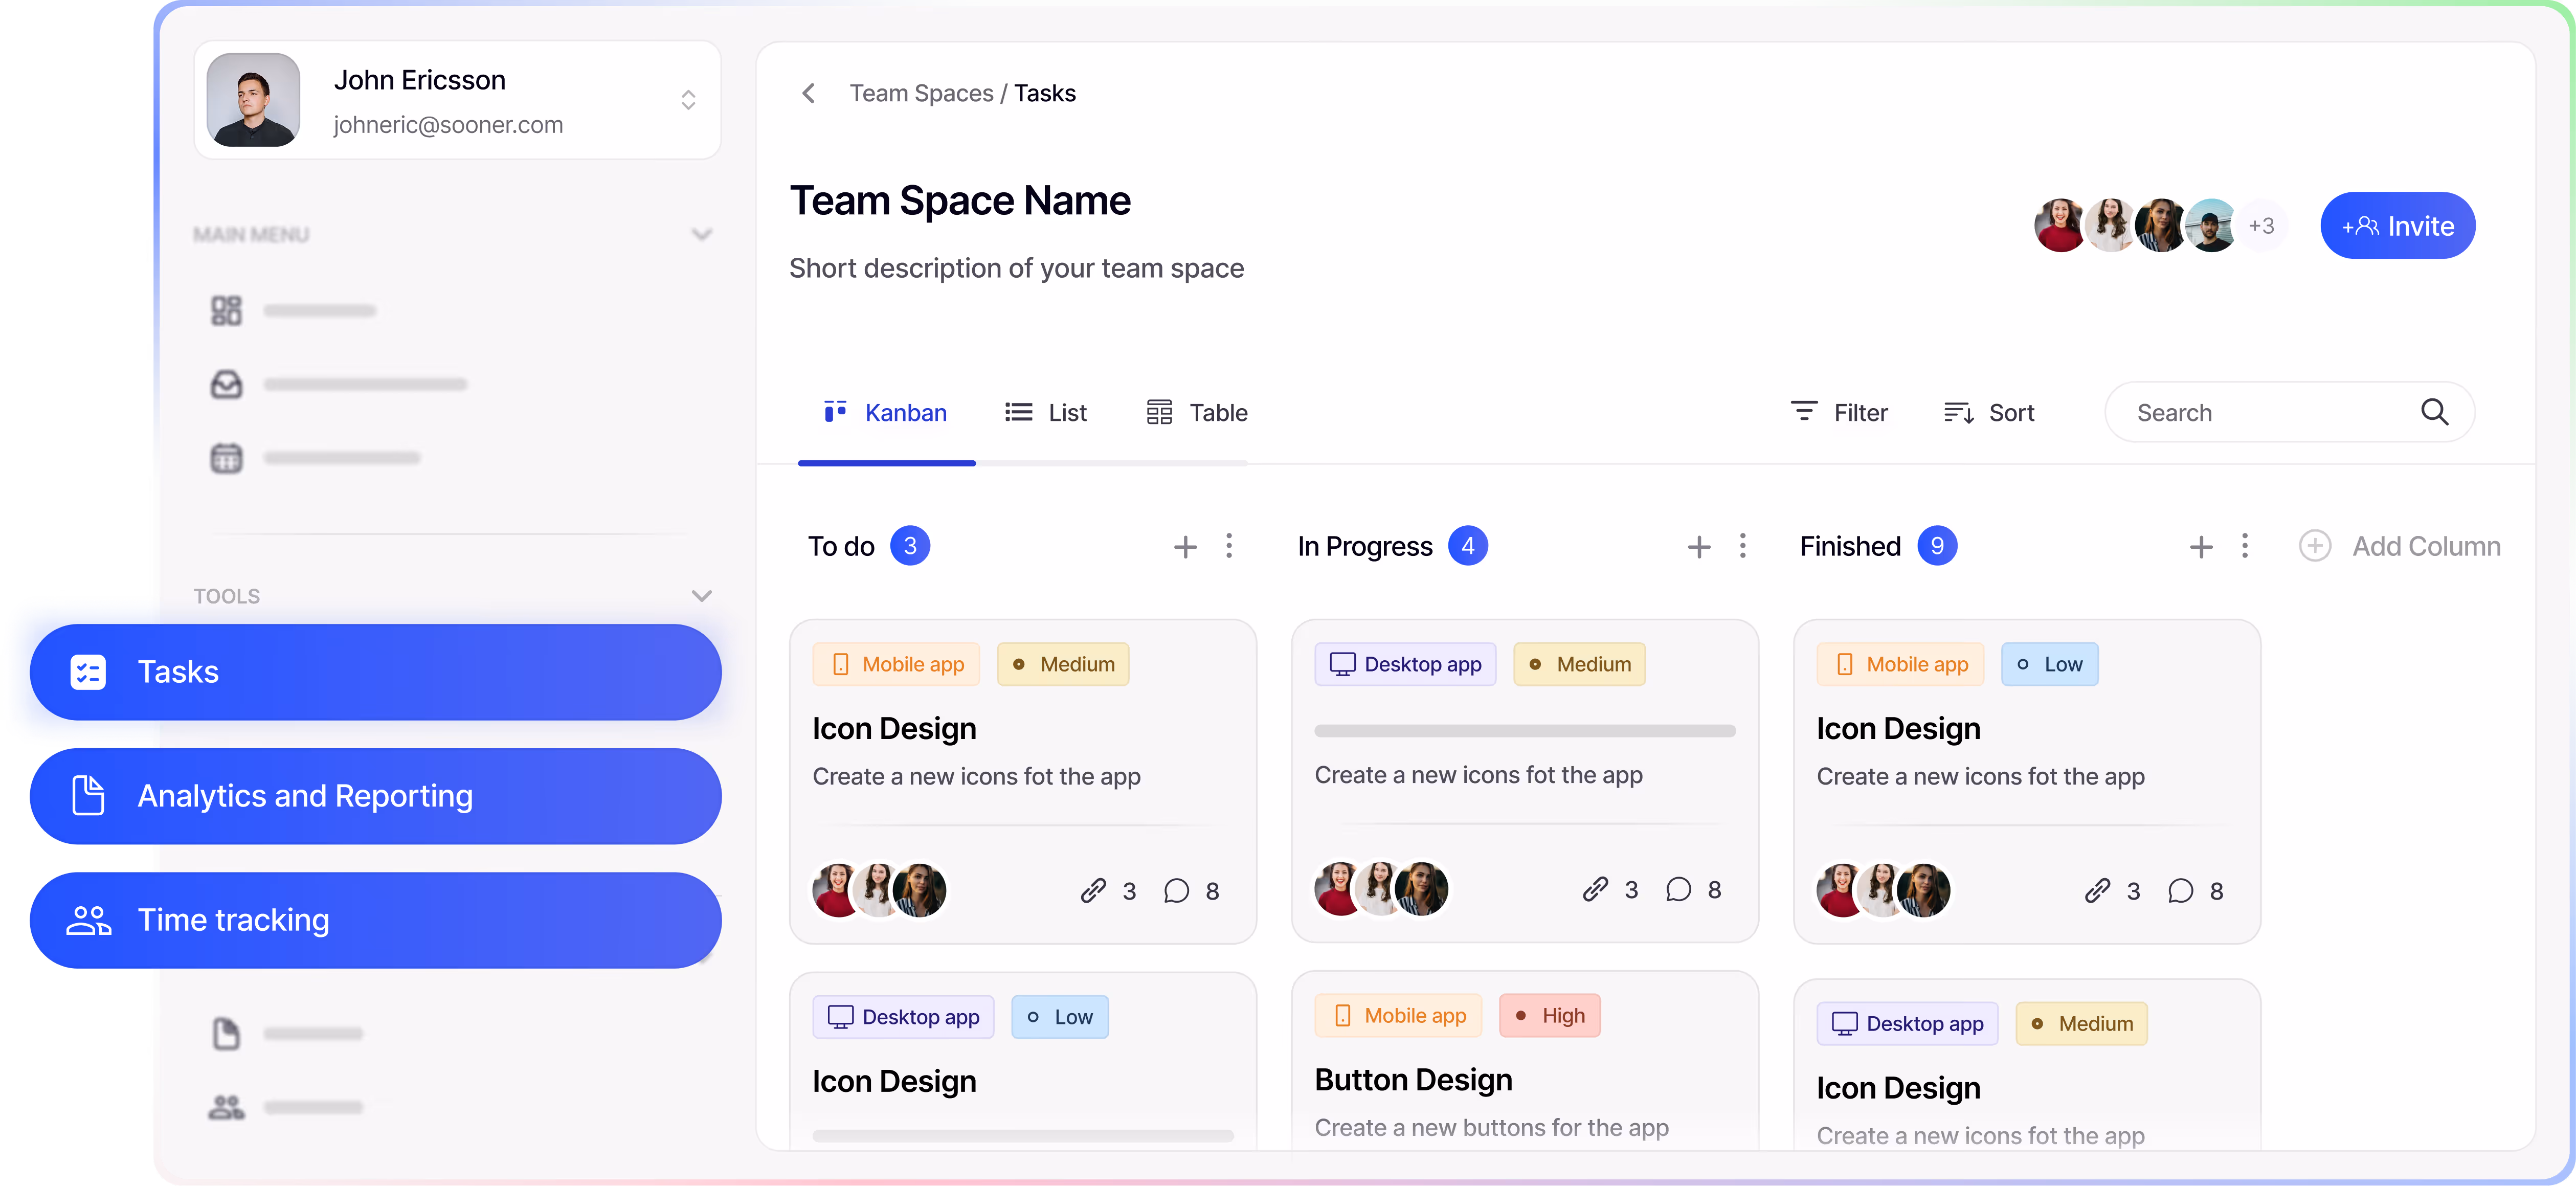The image size is (2576, 1186).
Task: Focus the Search input field
Action: pos(2290,412)
